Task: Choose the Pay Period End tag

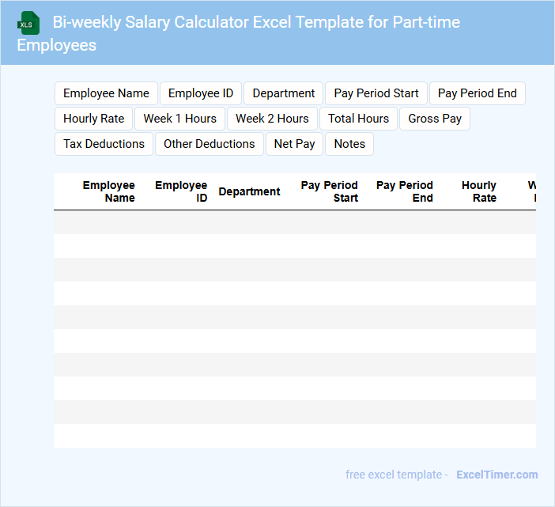Action: (478, 93)
